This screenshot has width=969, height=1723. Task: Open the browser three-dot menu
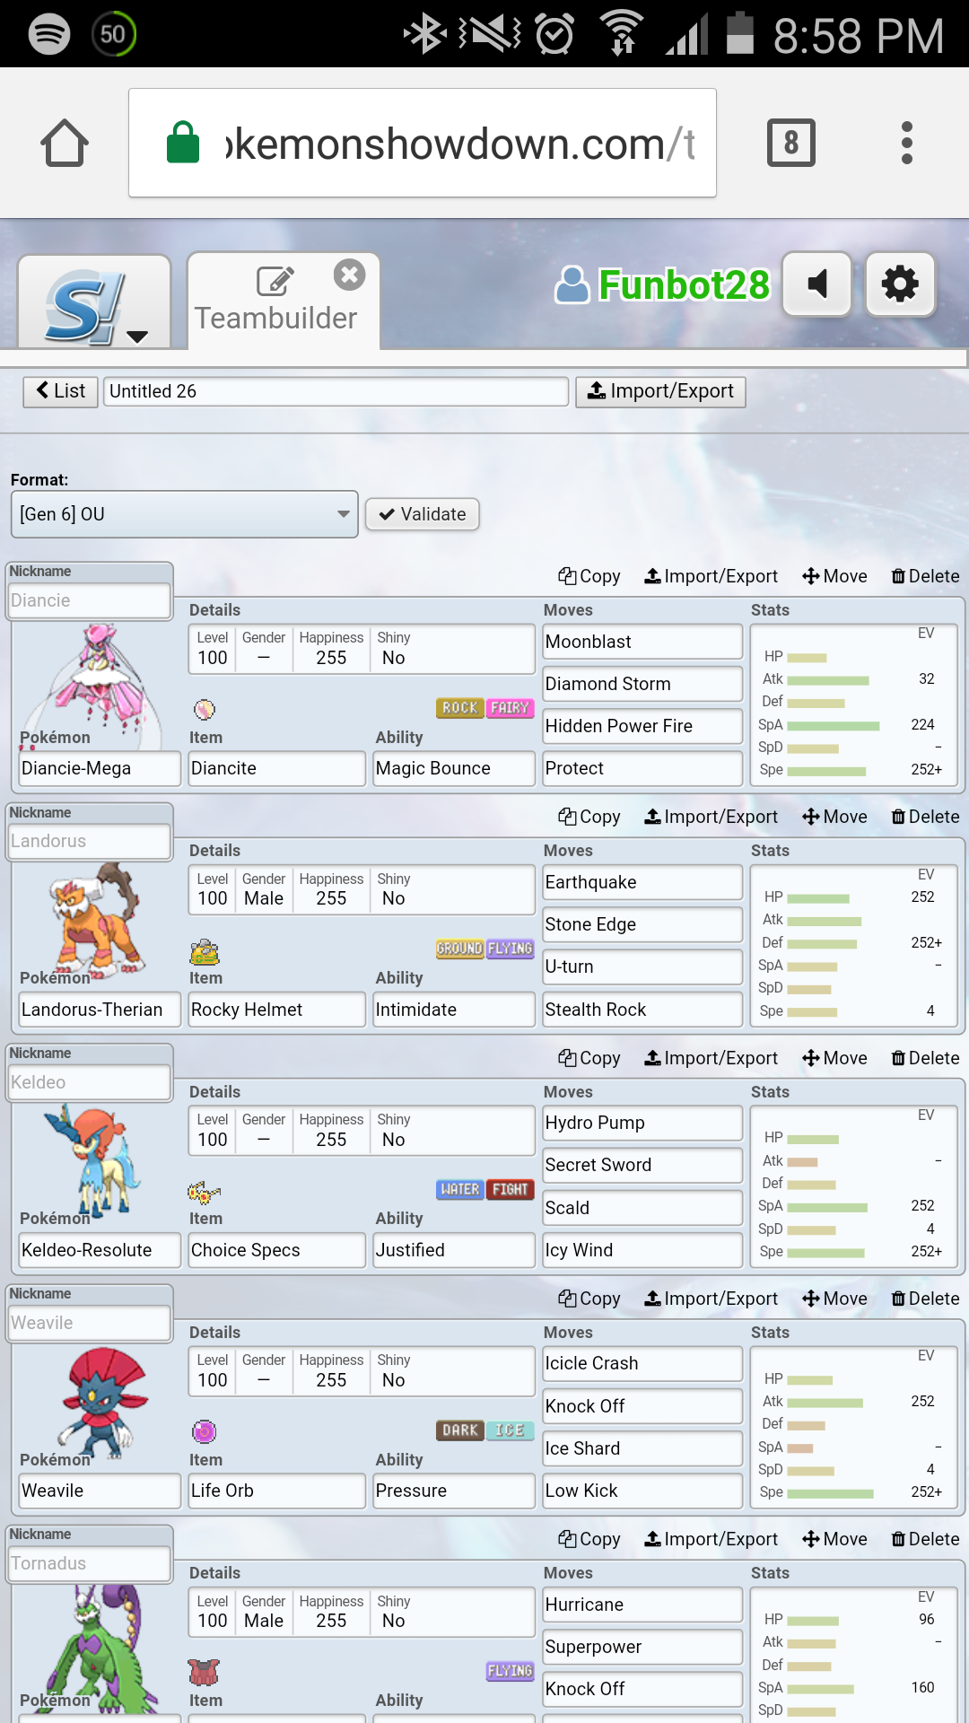(x=907, y=143)
